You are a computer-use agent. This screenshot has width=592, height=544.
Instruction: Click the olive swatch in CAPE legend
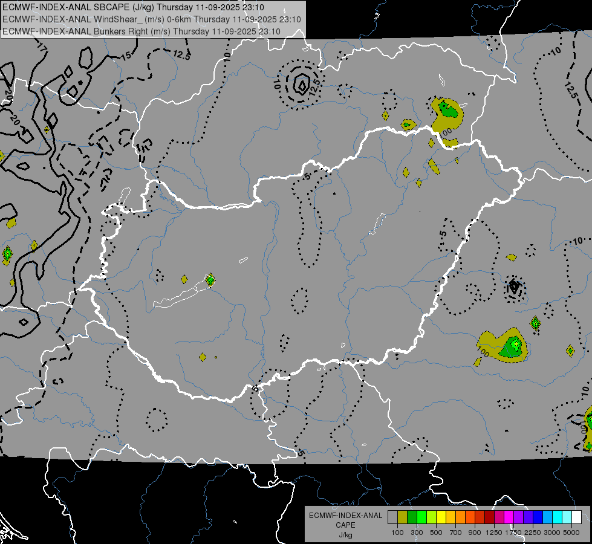[403, 517]
